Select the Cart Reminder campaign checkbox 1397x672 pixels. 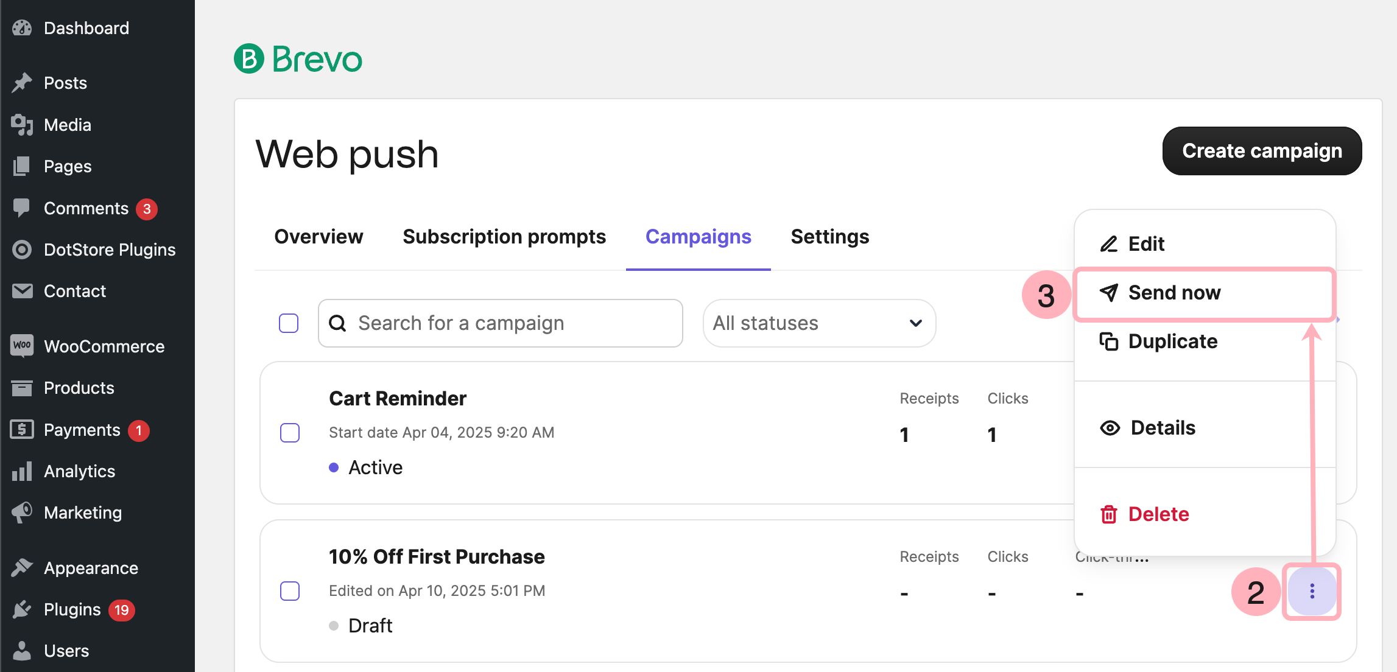290,433
